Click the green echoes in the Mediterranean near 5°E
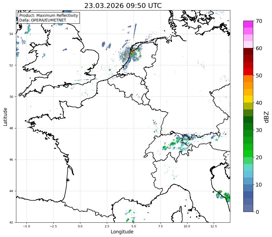Image resolution: width=272 pixels, height=237 pixels. click(130, 216)
